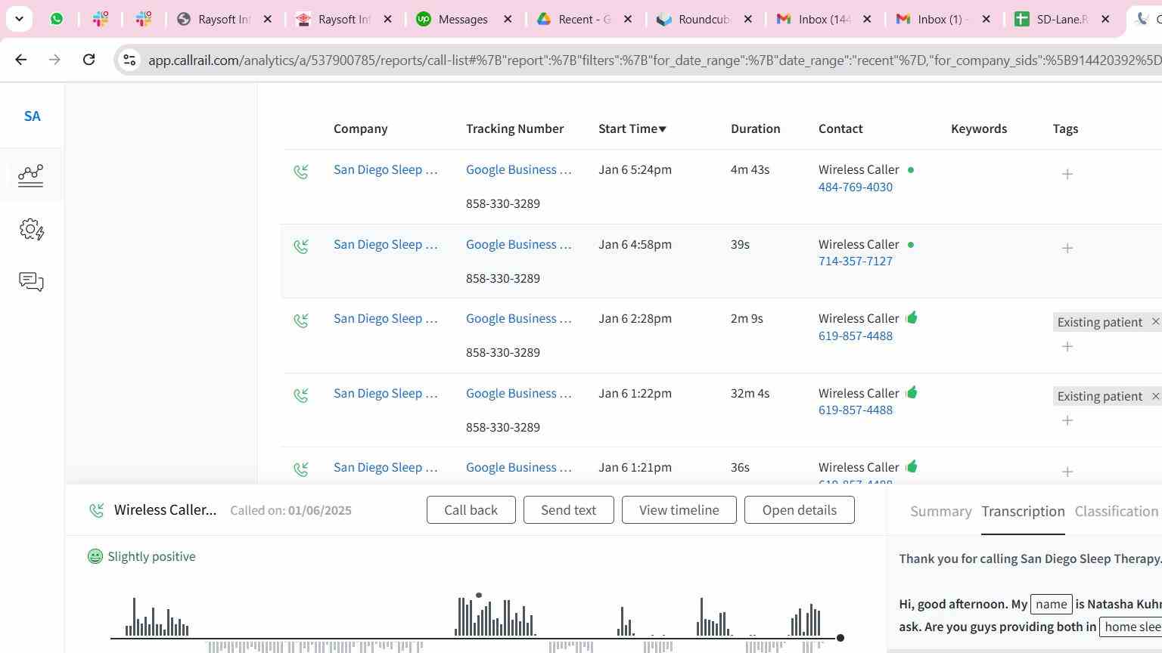
Task: Click inbound call icon for Jan 6 4:58pm row
Action: [x=301, y=246]
